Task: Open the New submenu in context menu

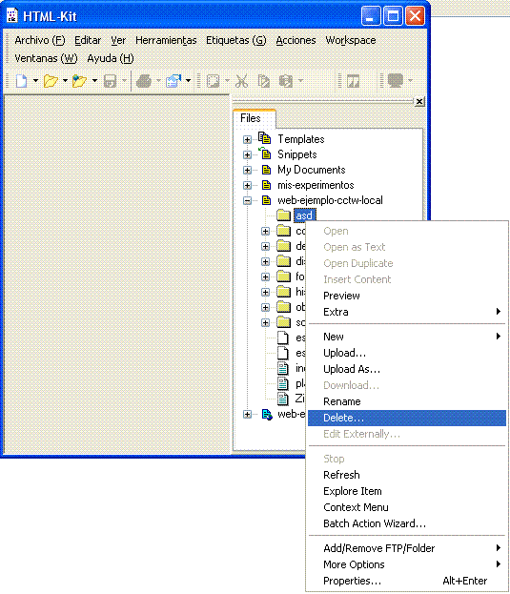Action: [x=407, y=337]
